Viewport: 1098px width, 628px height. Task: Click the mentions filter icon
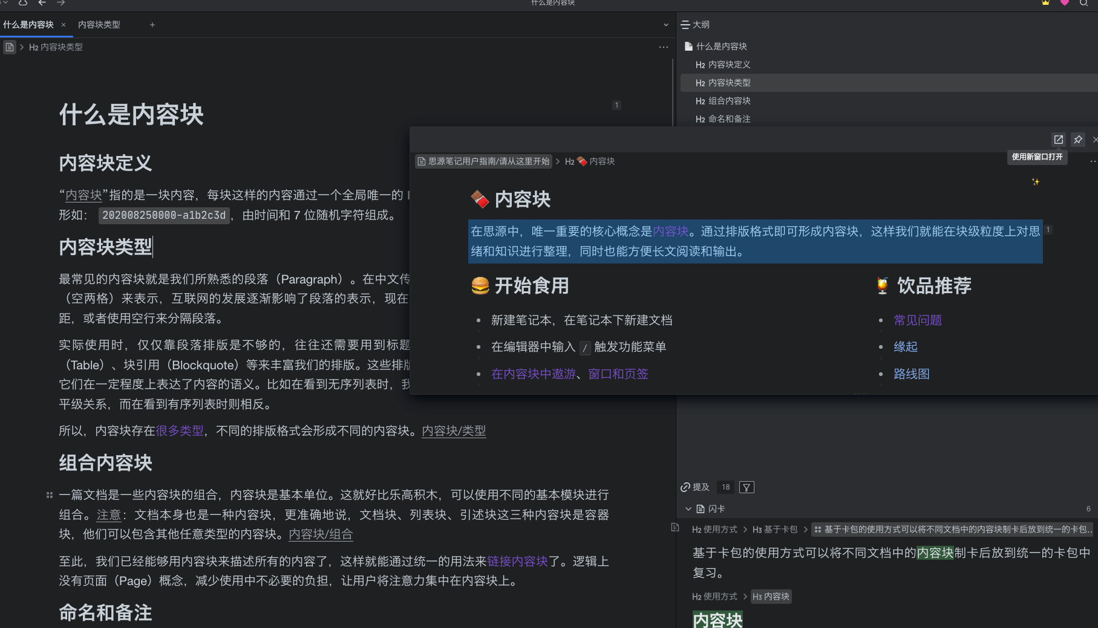pos(747,487)
